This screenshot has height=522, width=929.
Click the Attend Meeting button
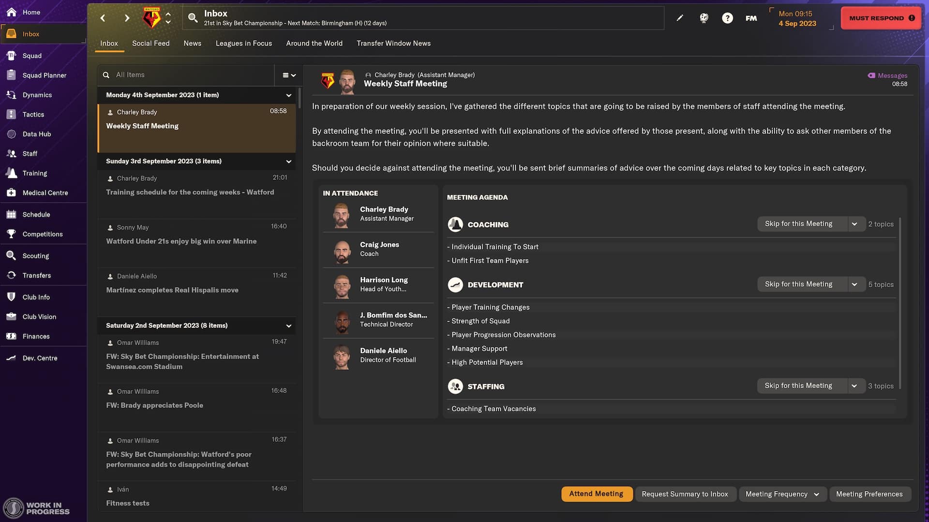pyautogui.click(x=596, y=494)
